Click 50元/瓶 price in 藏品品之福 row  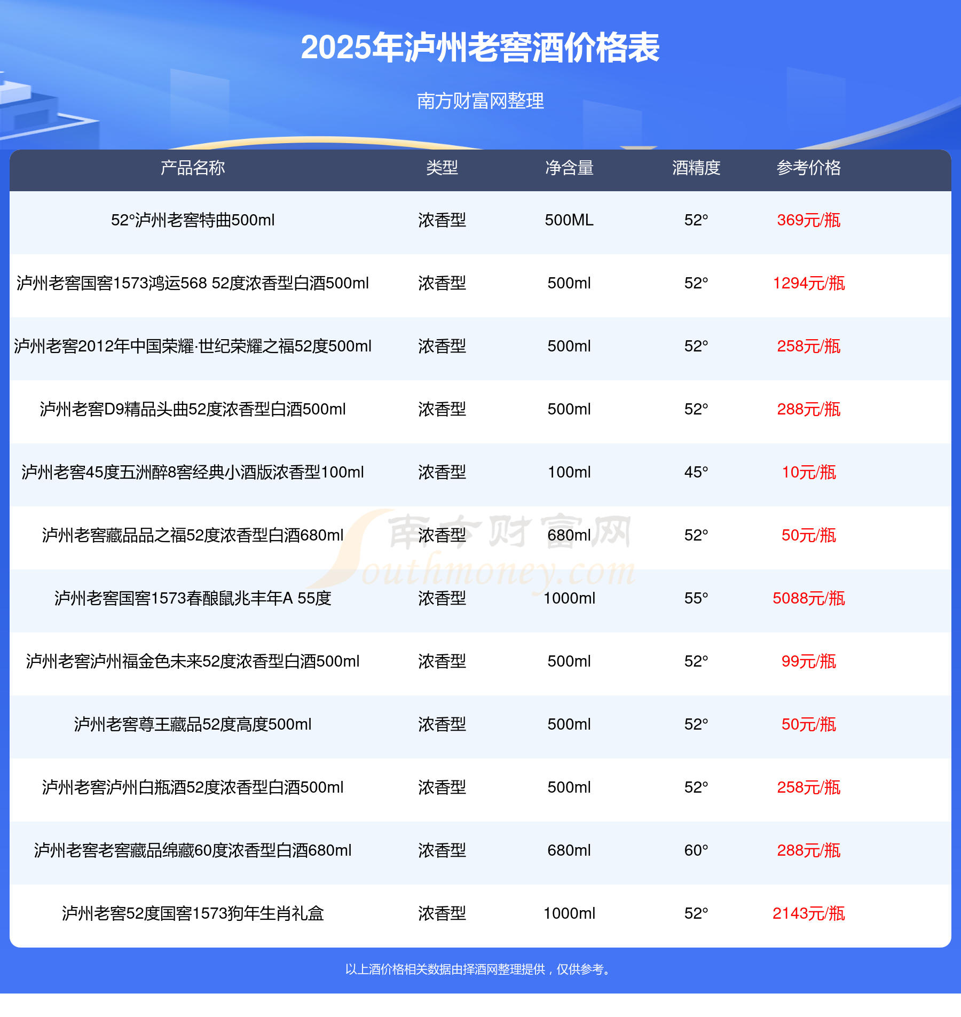[x=809, y=535]
